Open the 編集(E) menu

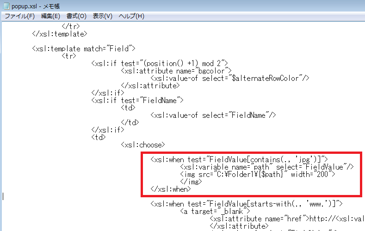click(x=50, y=16)
